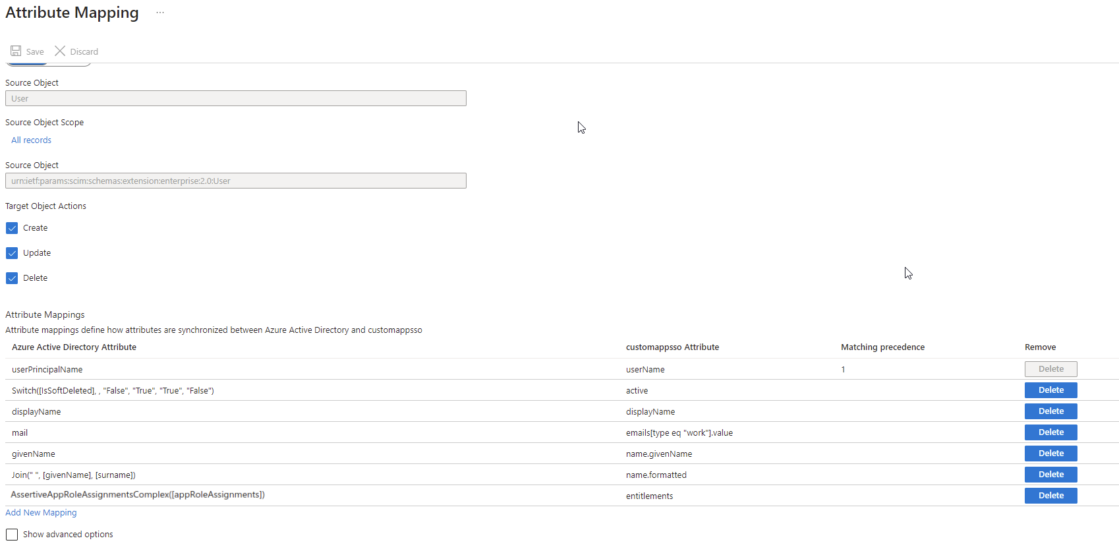
Task: Remove the name.formatted Join mapping
Action: click(x=1050, y=475)
